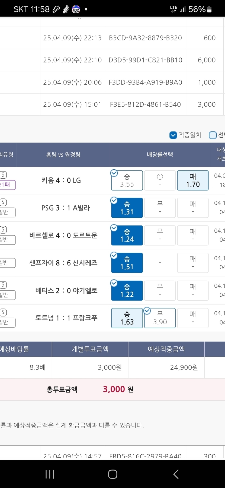Select 승 3.55 for 키움 vs LG

(127, 180)
